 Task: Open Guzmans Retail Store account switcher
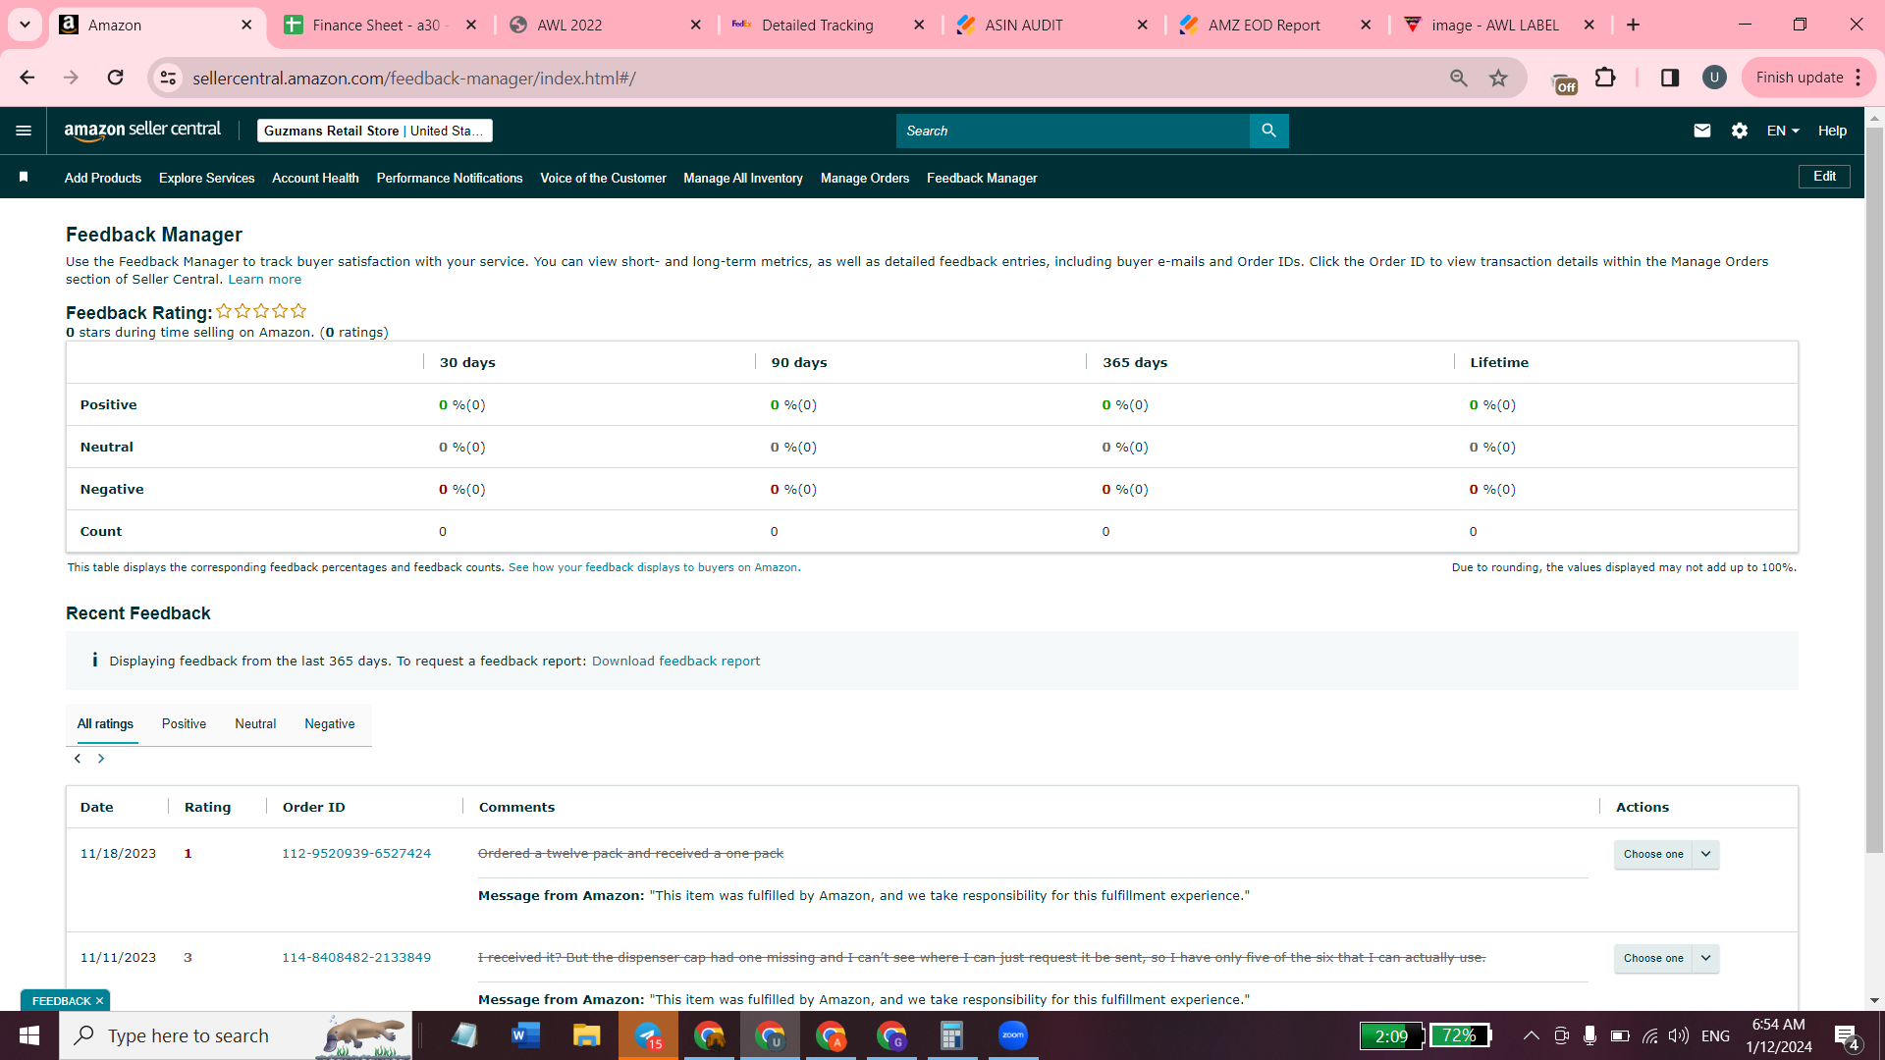point(374,131)
